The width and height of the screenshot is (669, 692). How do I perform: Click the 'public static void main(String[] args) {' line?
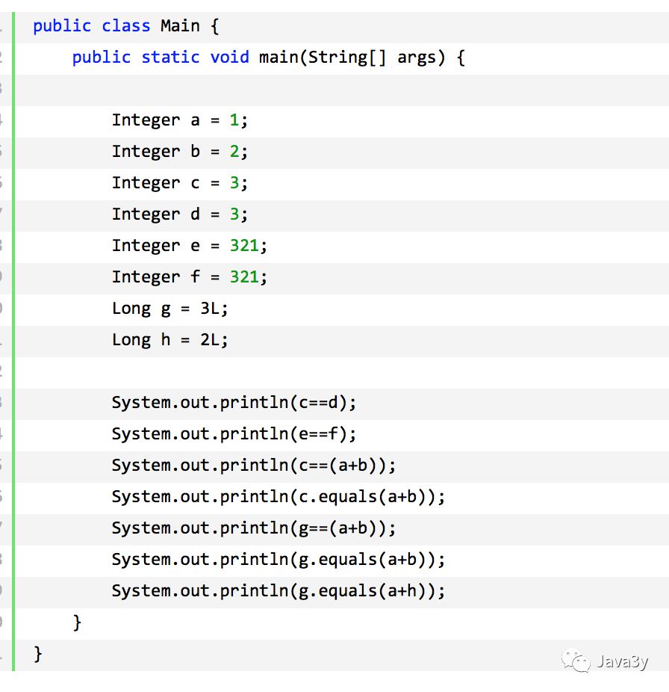[269, 58]
